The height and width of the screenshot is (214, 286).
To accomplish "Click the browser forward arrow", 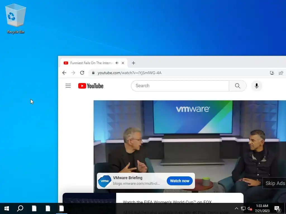I will pos(73,73).
